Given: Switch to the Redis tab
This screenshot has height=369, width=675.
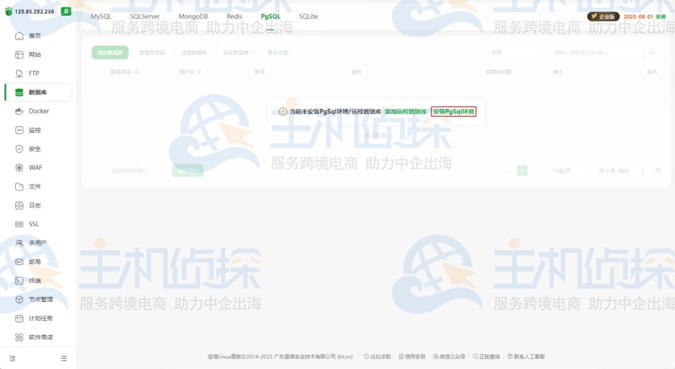Looking at the screenshot, I should (x=234, y=16).
